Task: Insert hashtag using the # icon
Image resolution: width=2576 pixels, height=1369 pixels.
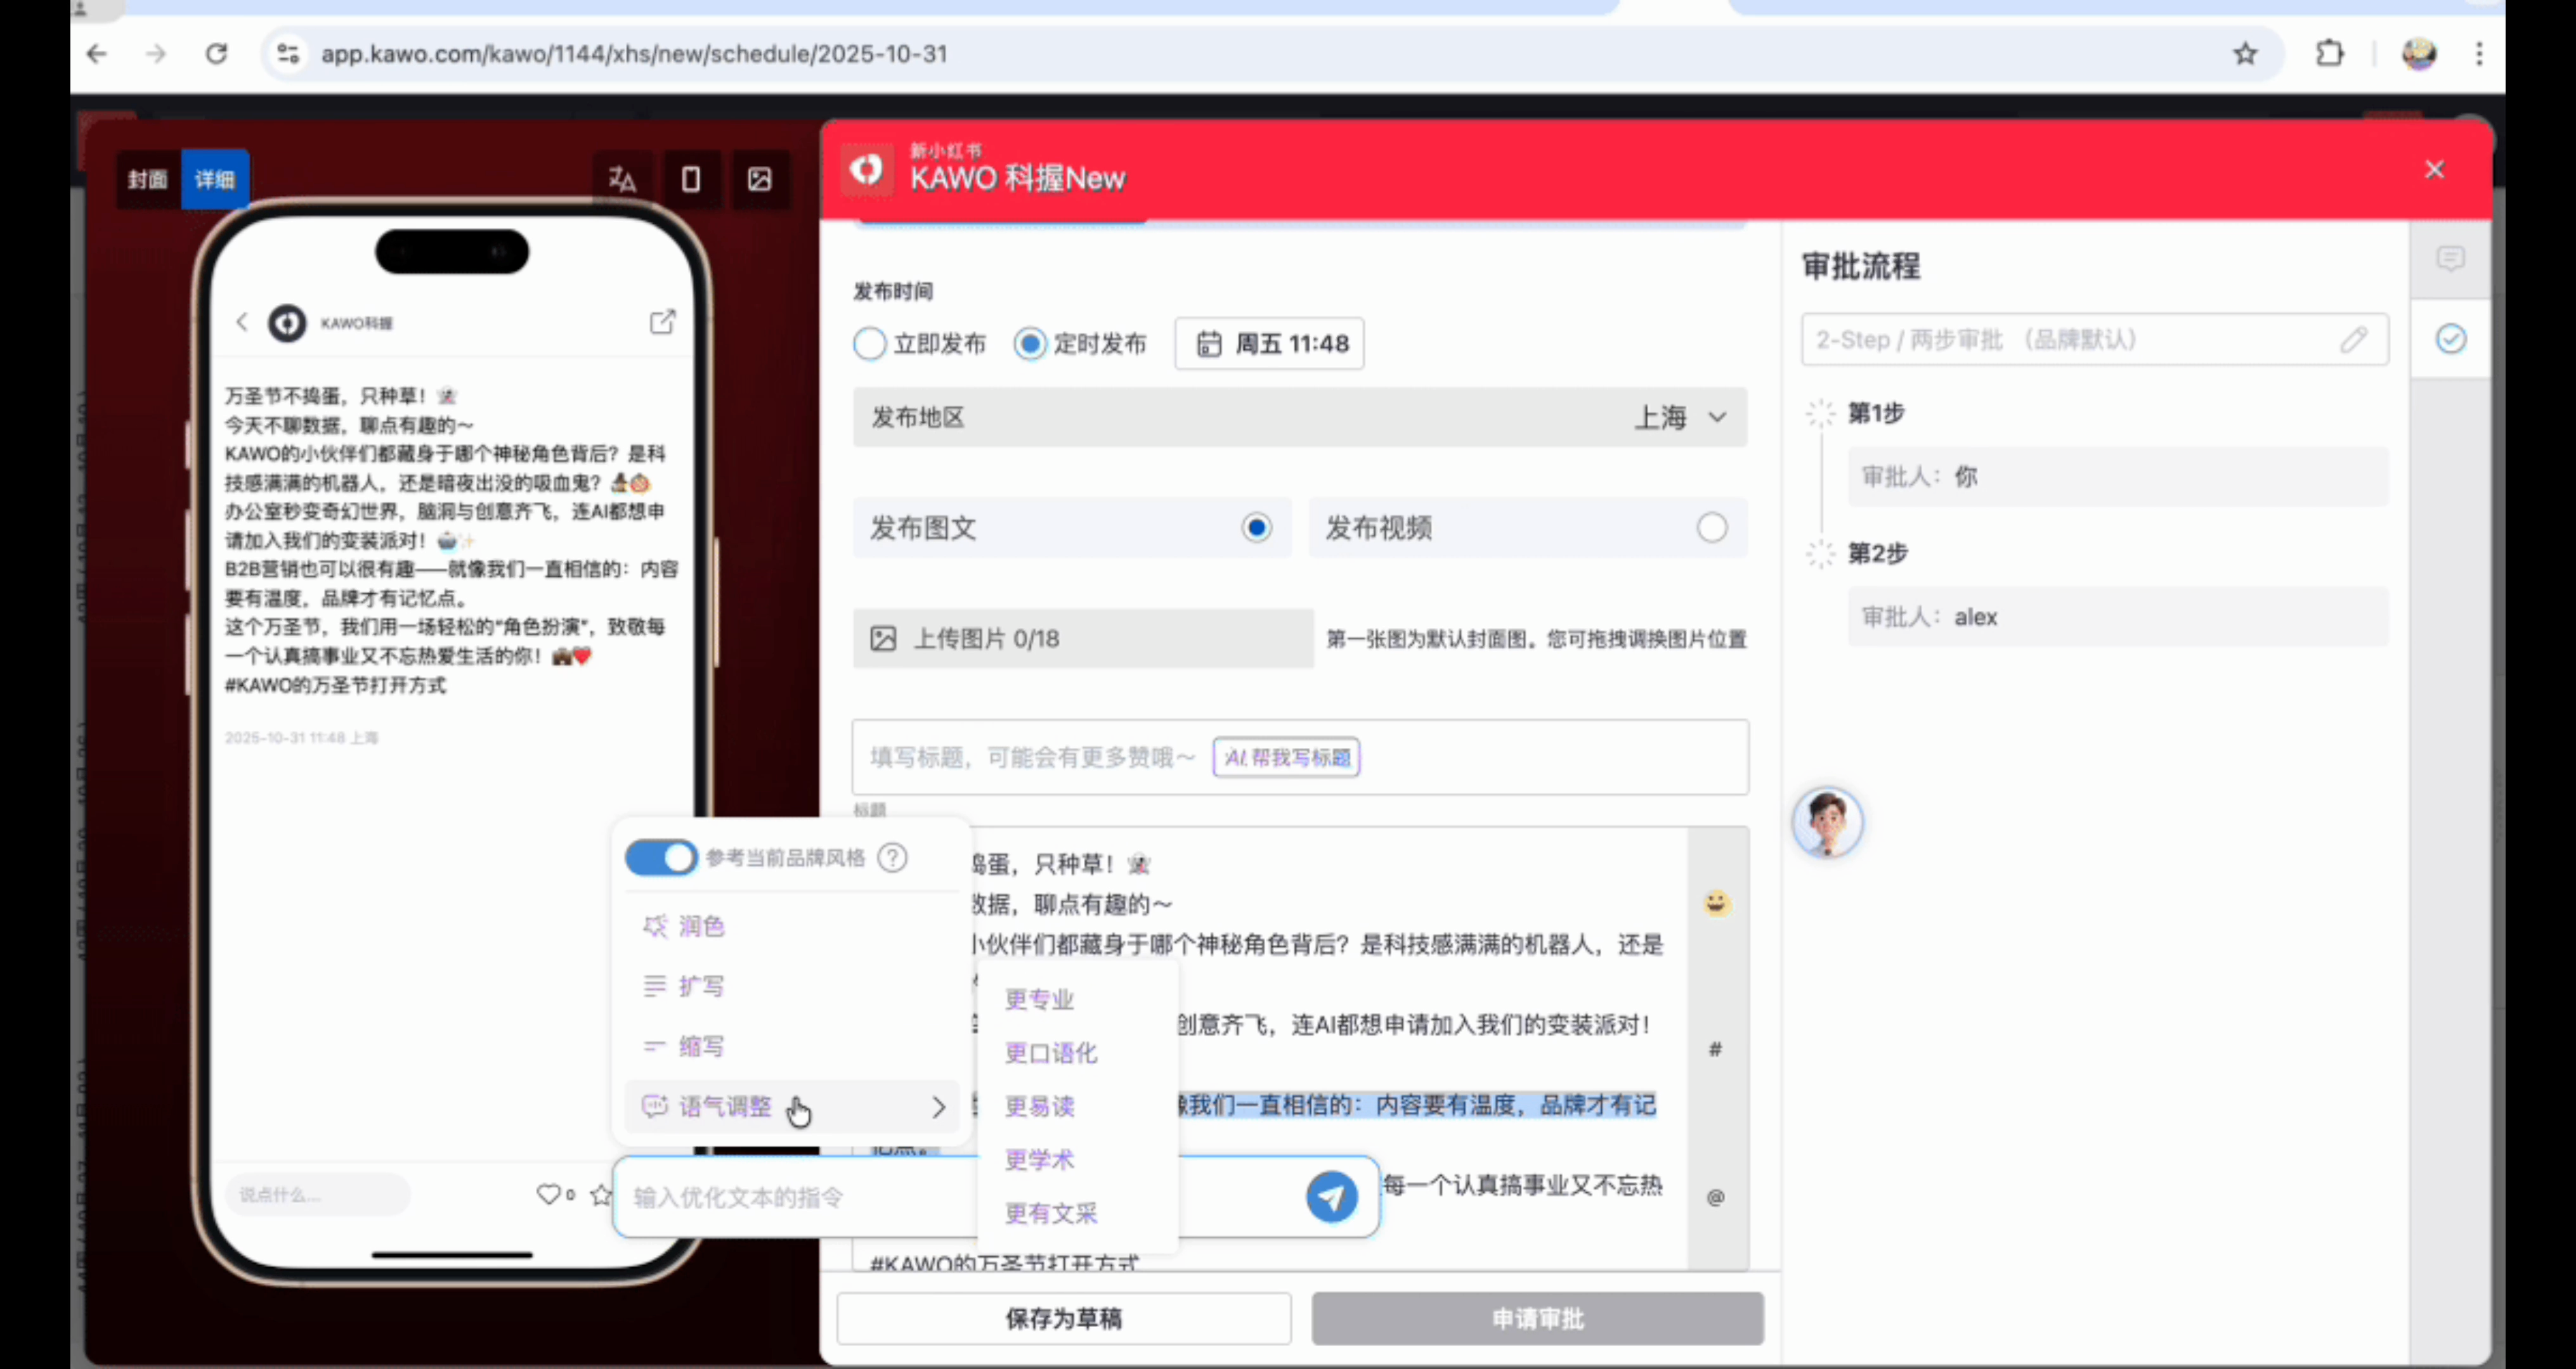Action: [x=1716, y=1049]
